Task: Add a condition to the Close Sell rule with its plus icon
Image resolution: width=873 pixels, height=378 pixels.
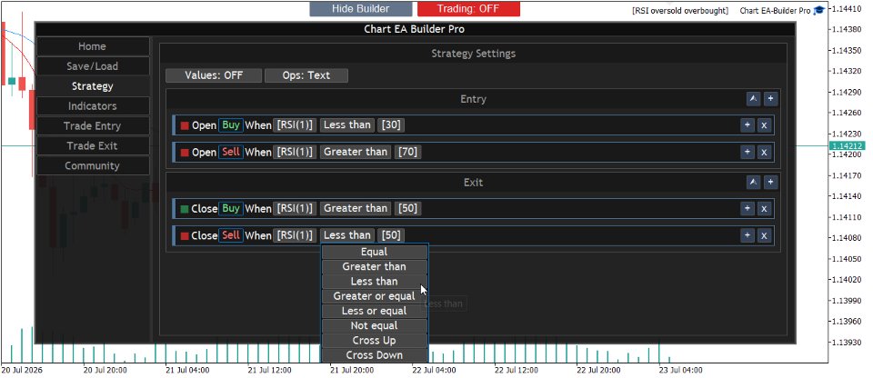Action: [x=748, y=235]
